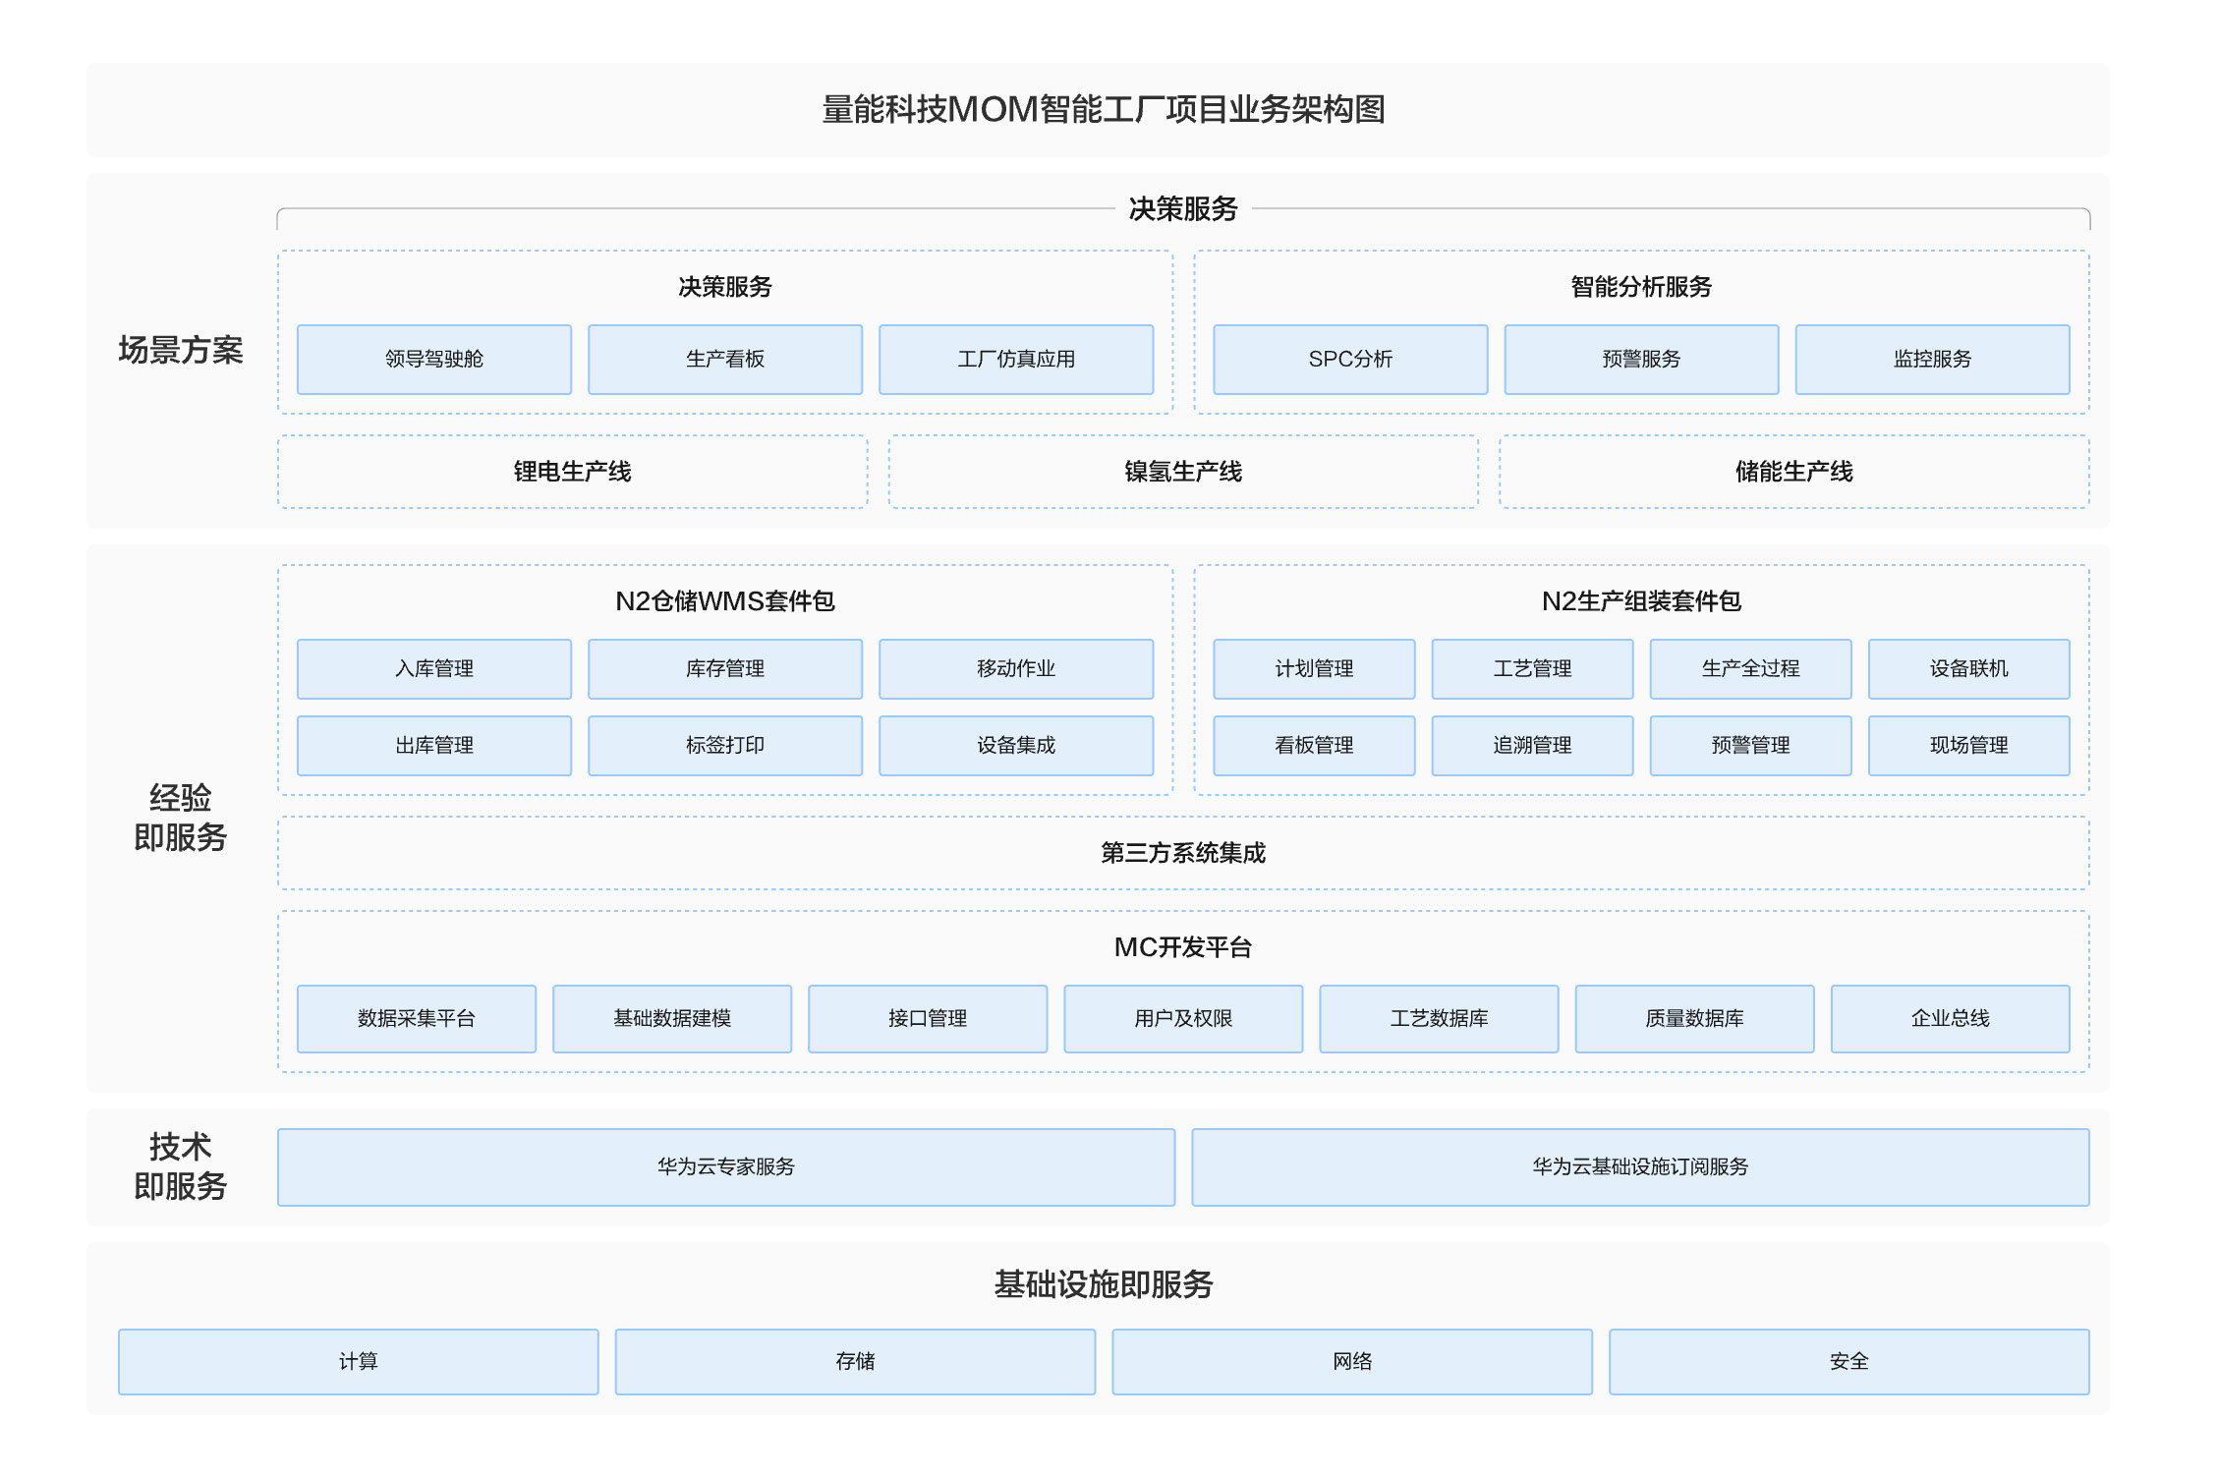This screenshot has height=1476, width=2217.
Task: Select the 追溯管理 block
Action: pyautogui.click(x=1531, y=746)
